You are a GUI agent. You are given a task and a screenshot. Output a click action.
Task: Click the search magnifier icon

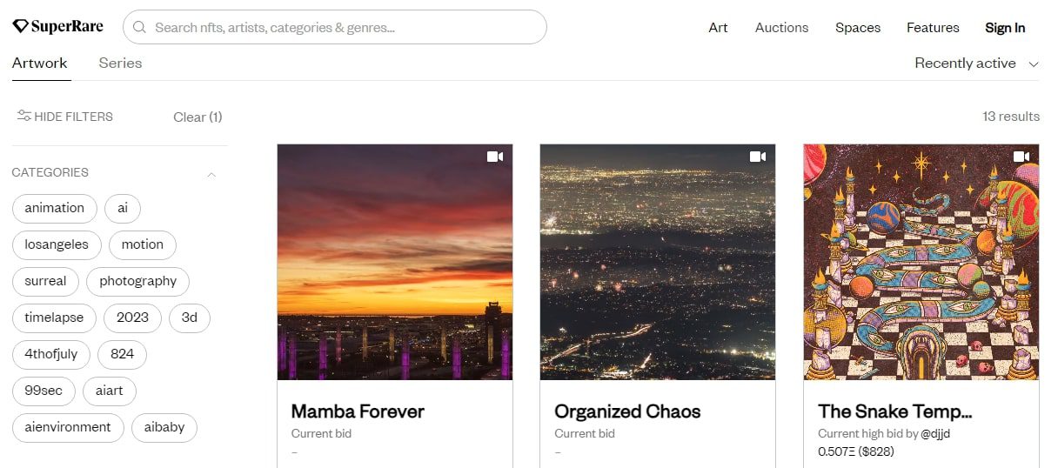139,28
